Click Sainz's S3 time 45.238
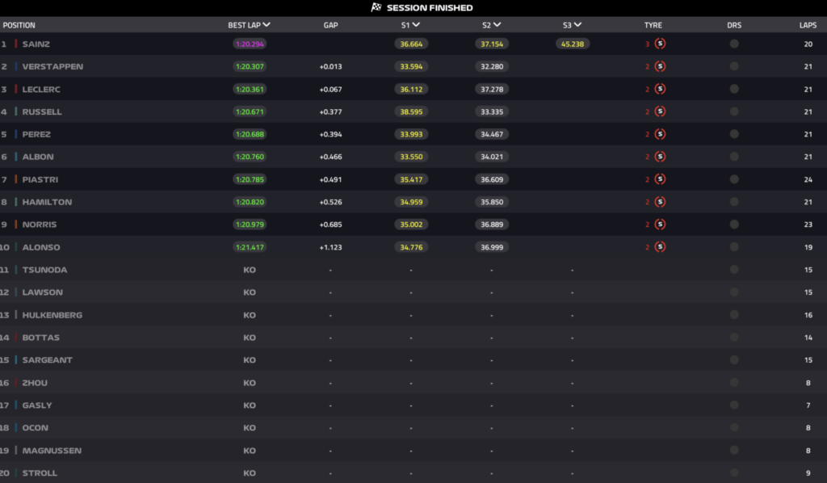The width and height of the screenshot is (827, 483). coord(573,44)
